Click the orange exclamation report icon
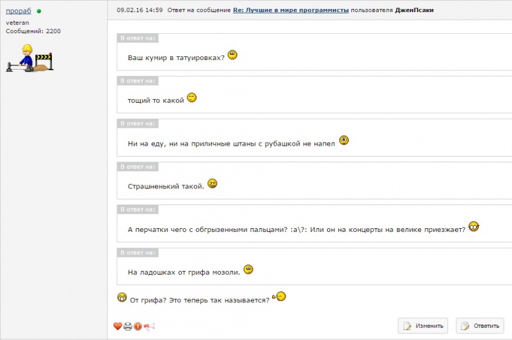The image size is (512, 340). click(138, 326)
